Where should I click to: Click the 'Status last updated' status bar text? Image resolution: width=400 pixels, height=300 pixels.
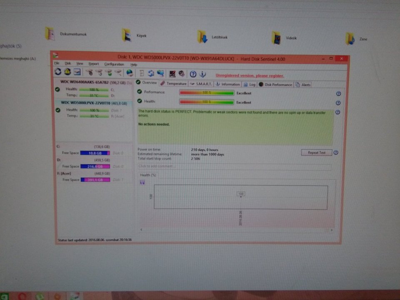tap(95, 240)
